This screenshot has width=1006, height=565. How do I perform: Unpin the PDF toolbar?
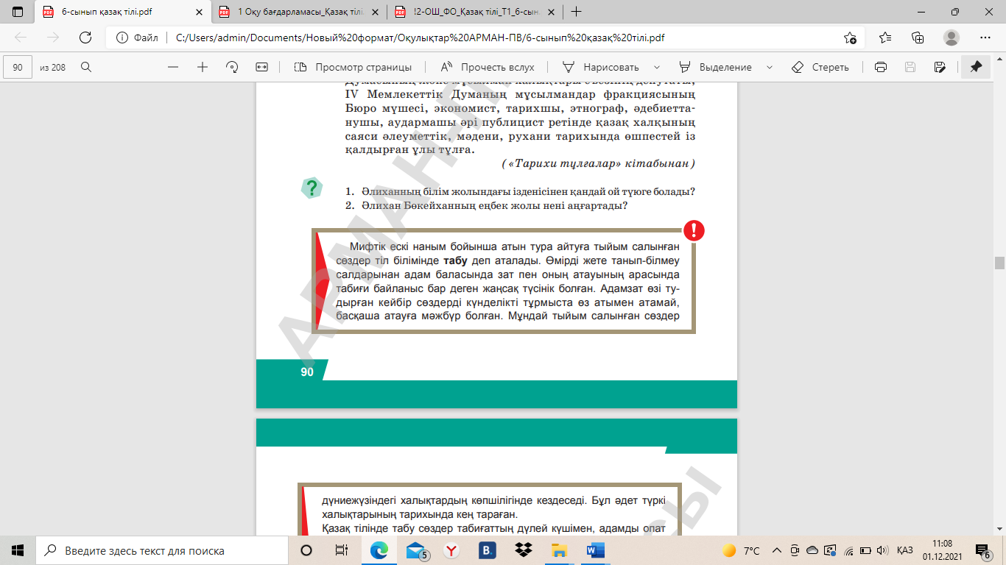point(976,67)
